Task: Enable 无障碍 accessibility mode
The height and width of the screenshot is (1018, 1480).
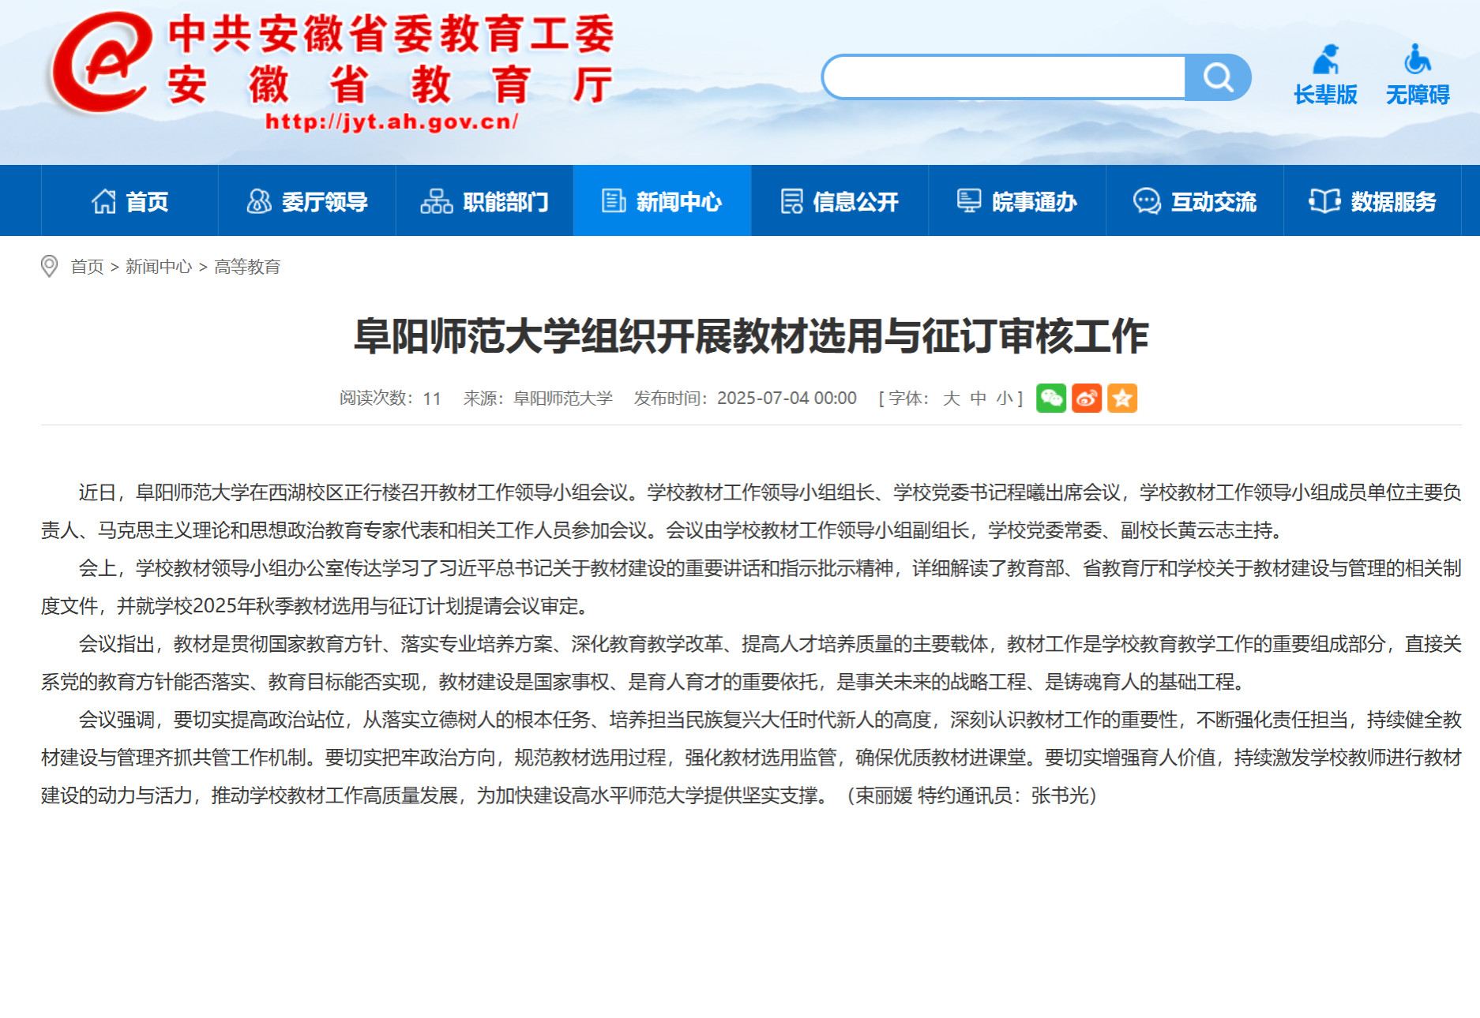Action: [x=1418, y=76]
